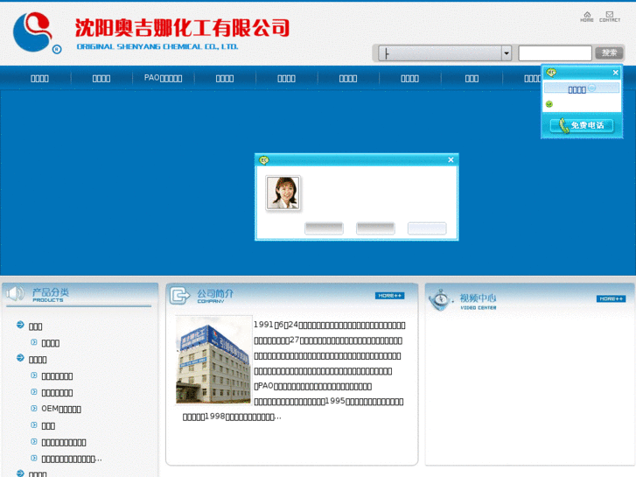
Task: Open the PAO navigation menu item
Action: click(163, 78)
